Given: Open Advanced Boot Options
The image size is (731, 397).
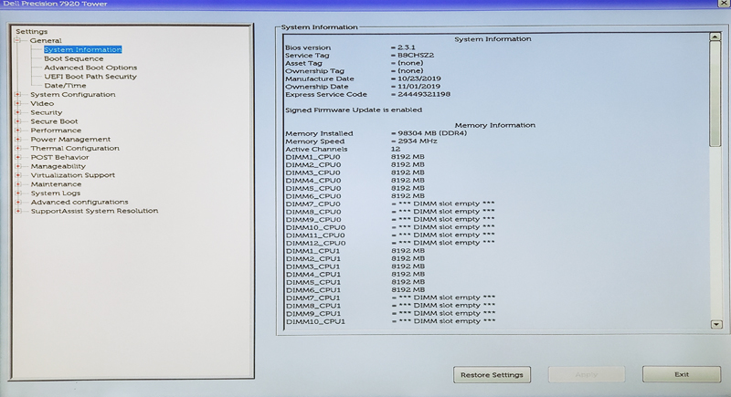Looking at the screenshot, I should [x=90, y=68].
